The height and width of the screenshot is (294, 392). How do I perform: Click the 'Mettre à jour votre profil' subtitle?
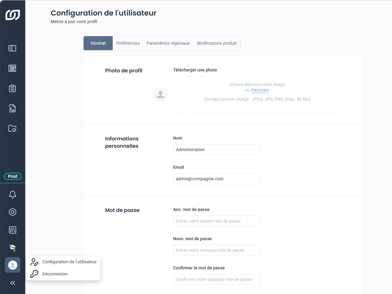[74, 22]
